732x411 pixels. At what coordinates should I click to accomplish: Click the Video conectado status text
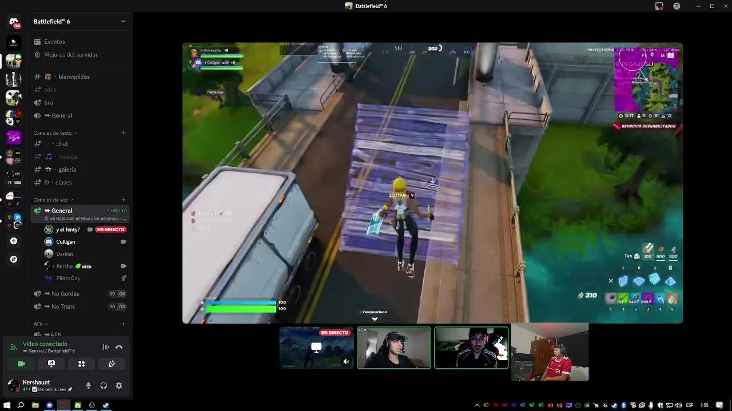click(45, 344)
